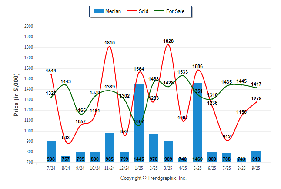This screenshot has height=189, width=281.
Task: Click the blue Median legend swatch
Action: pyautogui.click(x=98, y=11)
